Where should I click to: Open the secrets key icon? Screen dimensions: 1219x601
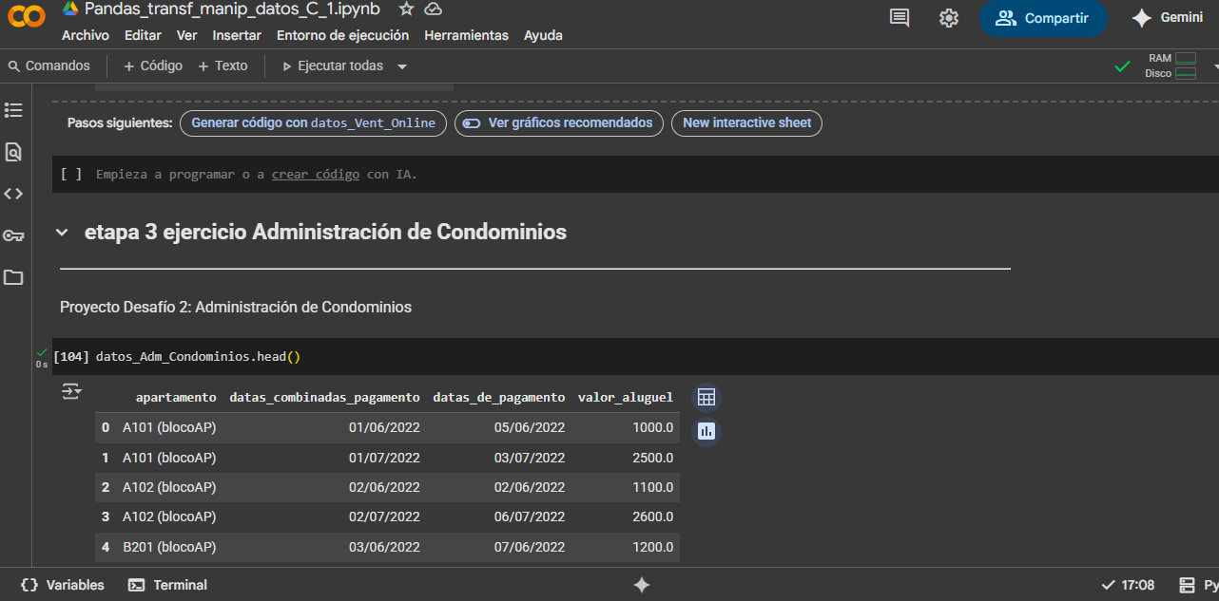(13, 235)
